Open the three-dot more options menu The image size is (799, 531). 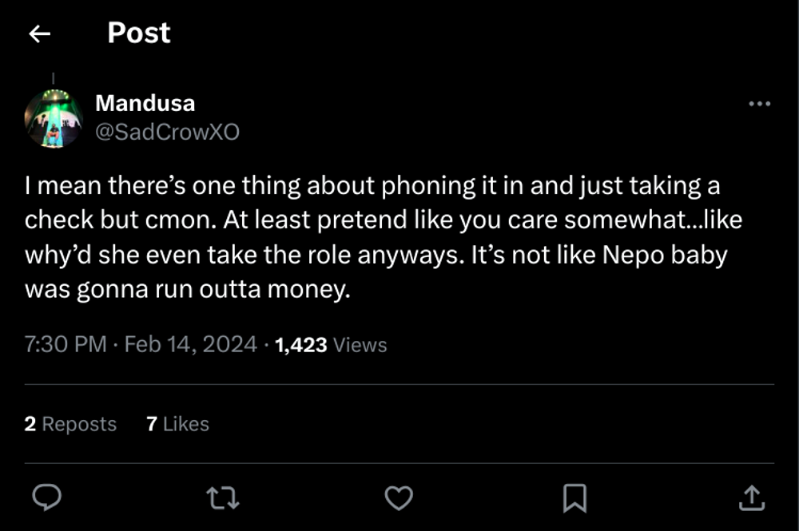(759, 104)
